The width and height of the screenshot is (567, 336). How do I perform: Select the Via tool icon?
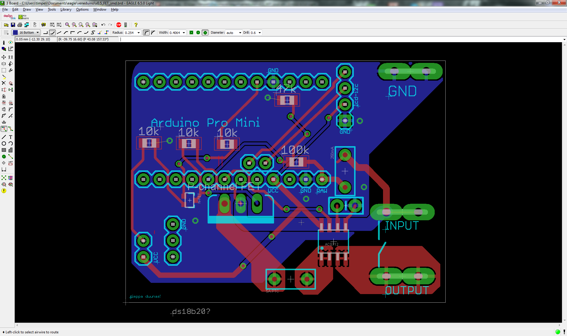click(x=4, y=156)
